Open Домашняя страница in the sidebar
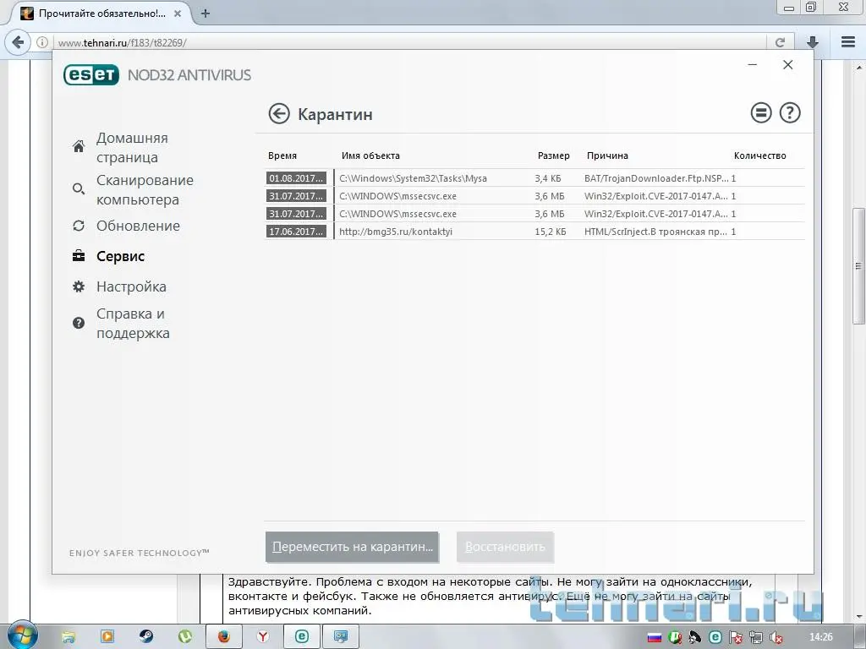866x649 pixels. coord(132,147)
